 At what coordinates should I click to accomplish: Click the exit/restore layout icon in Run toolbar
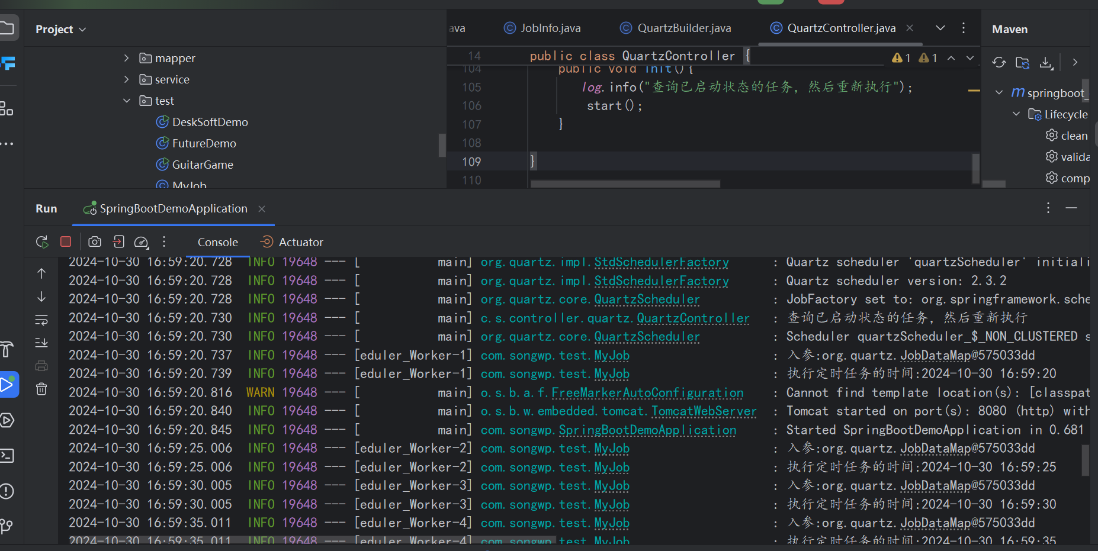[118, 241]
